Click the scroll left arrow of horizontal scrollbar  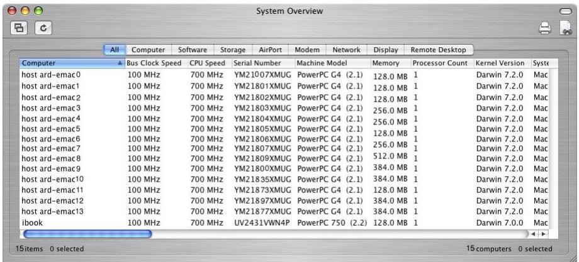point(534,234)
